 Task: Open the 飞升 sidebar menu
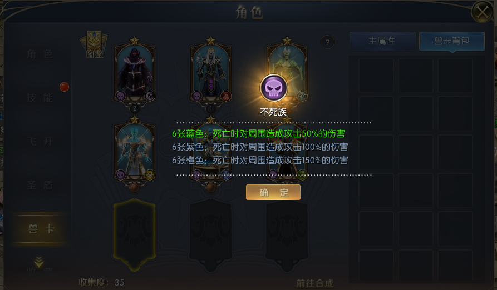(40, 141)
